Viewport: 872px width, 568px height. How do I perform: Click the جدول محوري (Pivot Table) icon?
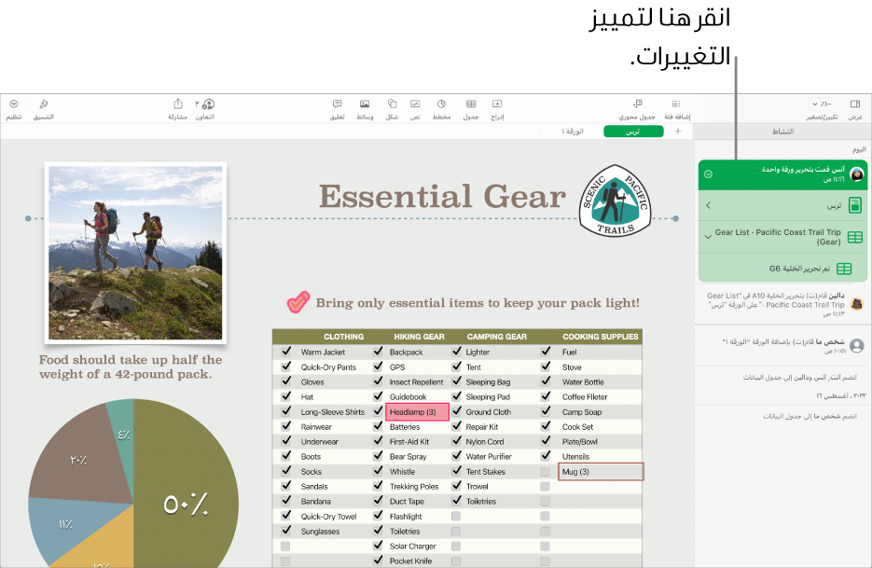click(638, 104)
